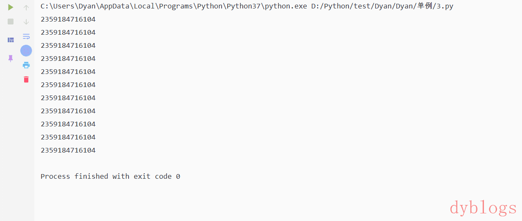Click the up arrow in the console toolbar
The image size is (522, 221).
(26, 7)
